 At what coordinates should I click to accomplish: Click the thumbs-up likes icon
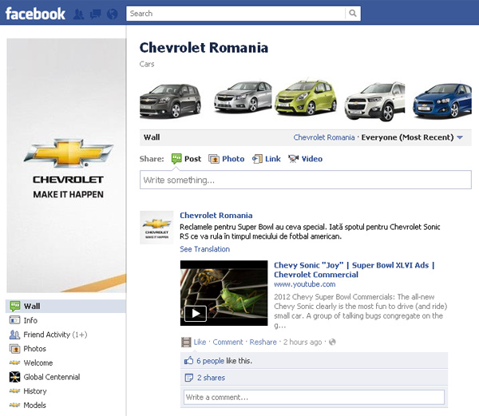(188, 361)
